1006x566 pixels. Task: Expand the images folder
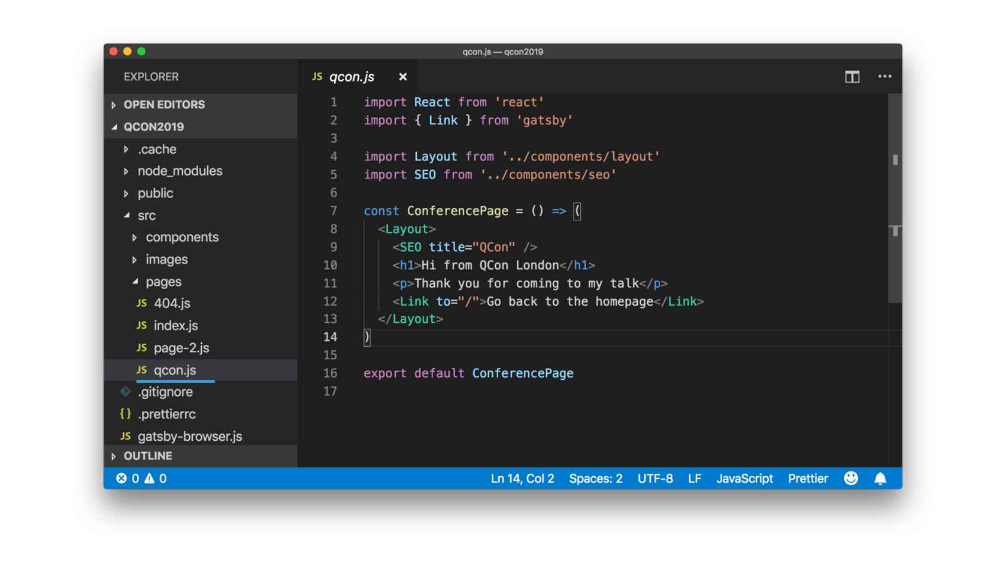tap(135, 259)
